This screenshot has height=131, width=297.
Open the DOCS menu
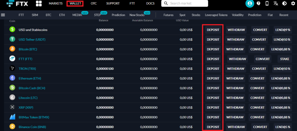tap(151, 3)
